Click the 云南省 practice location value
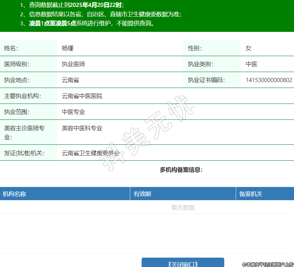 tap(70, 80)
